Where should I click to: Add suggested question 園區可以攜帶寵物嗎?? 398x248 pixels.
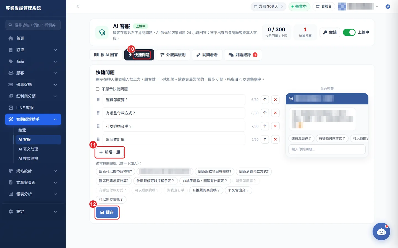click(116, 171)
